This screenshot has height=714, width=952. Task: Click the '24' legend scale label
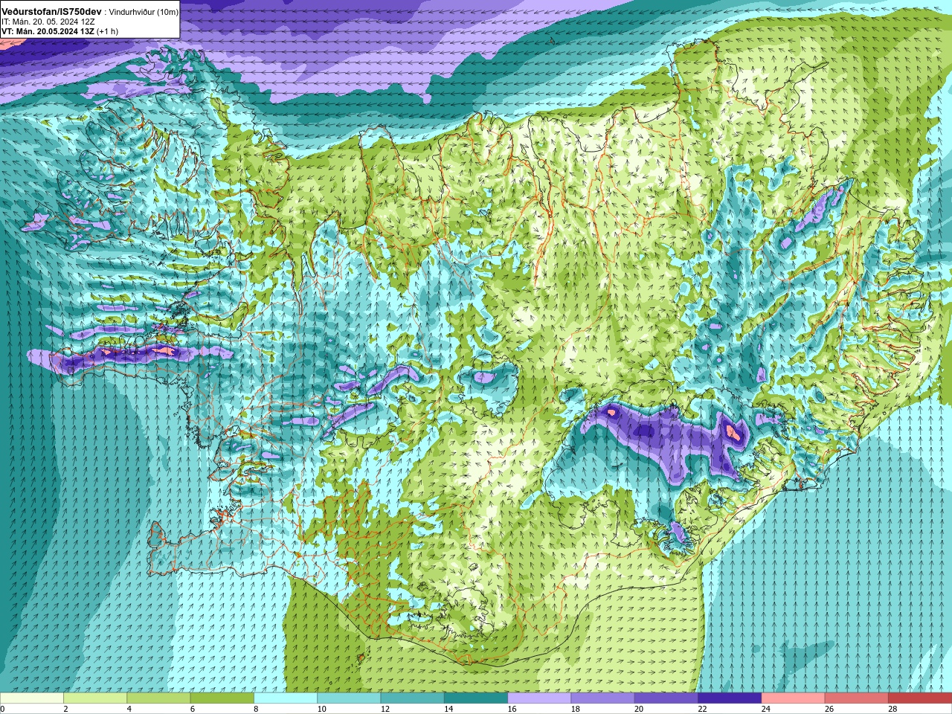(766, 709)
